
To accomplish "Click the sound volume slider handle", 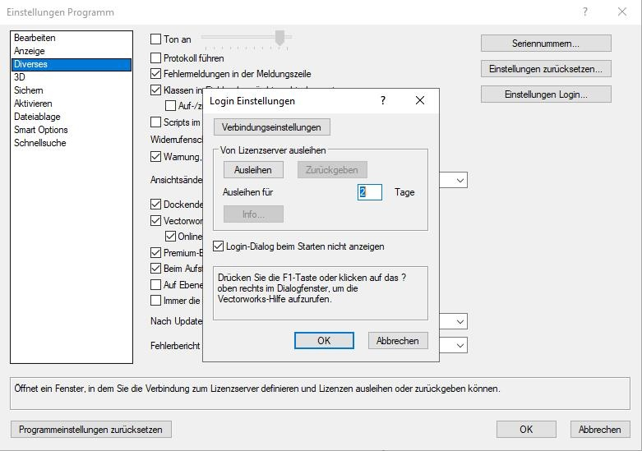I will (x=279, y=38).
